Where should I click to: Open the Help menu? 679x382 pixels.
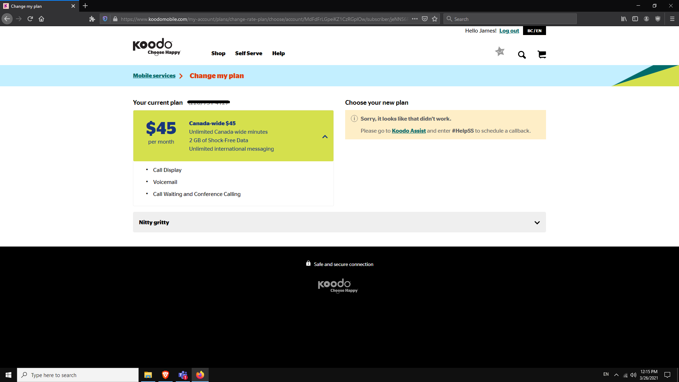pyautogui.click(x=278, y=53)
